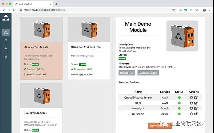Screen dimensions: 214x133
Task: Click the Actions column header
Action: click(194, 92)
